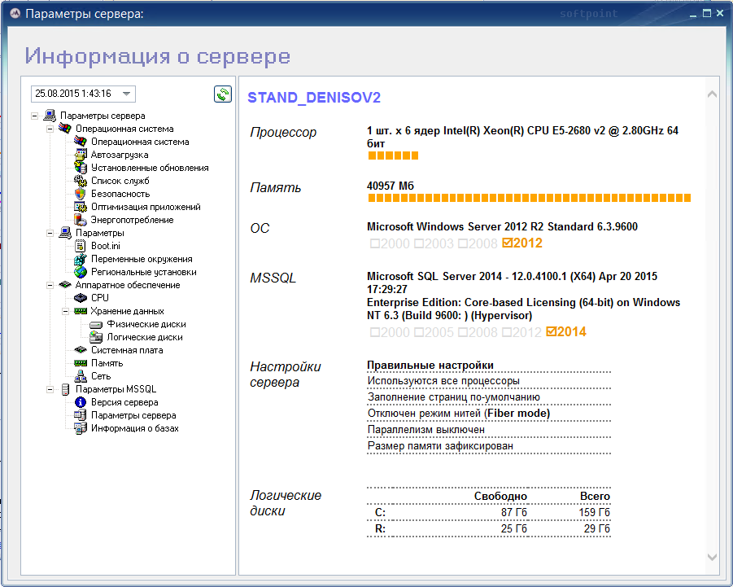Collapse the 'Параметры MSSQL' group

click(x=50, y=389)
